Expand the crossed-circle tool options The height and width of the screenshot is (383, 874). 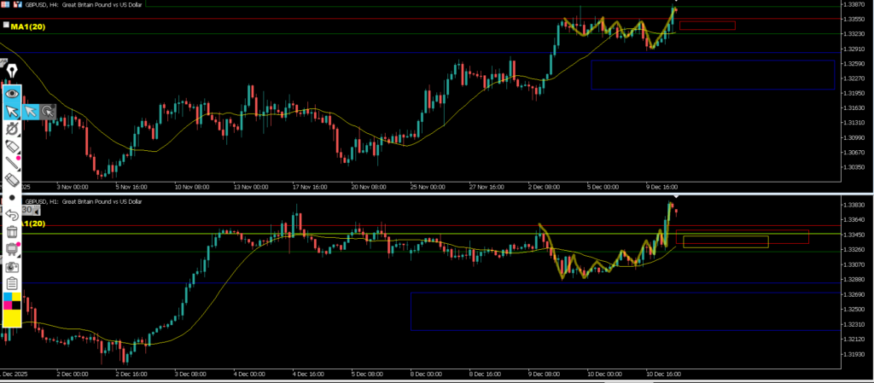(12, 129)
